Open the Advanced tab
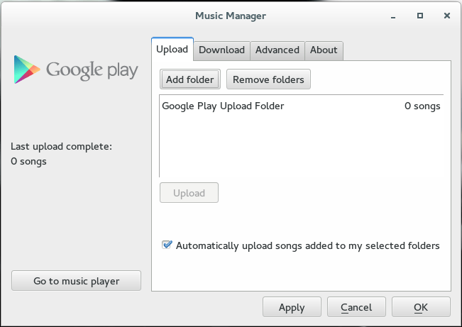 pyautogui.click(x=277, y=50)
